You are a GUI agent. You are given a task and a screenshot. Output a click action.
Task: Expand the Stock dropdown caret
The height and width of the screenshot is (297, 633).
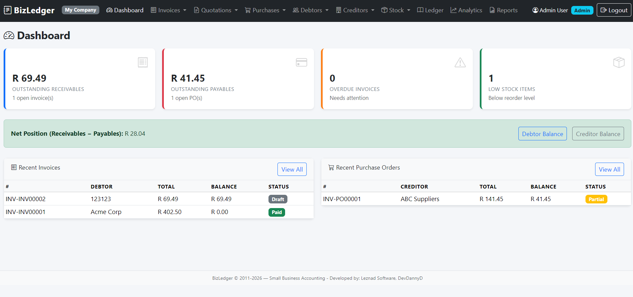click(x=409, y=10)
